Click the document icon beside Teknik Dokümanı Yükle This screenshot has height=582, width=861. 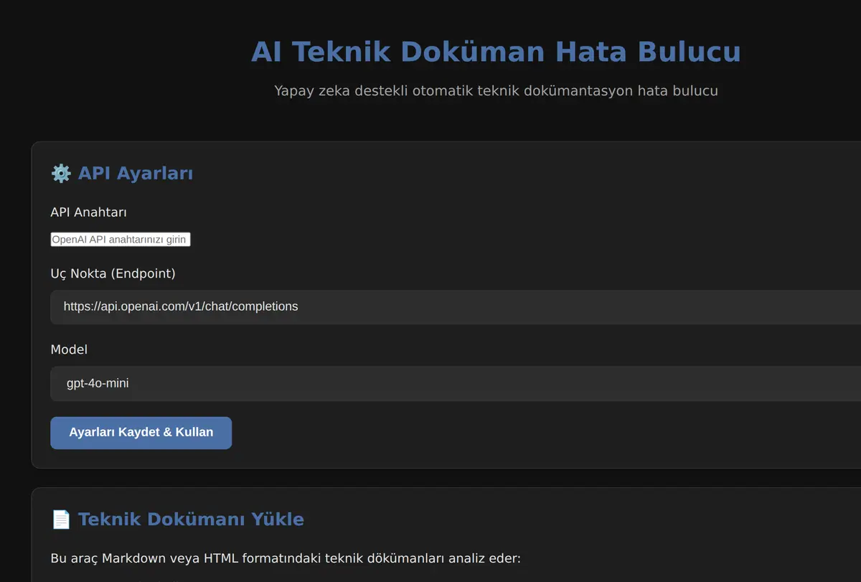point(61,520)
